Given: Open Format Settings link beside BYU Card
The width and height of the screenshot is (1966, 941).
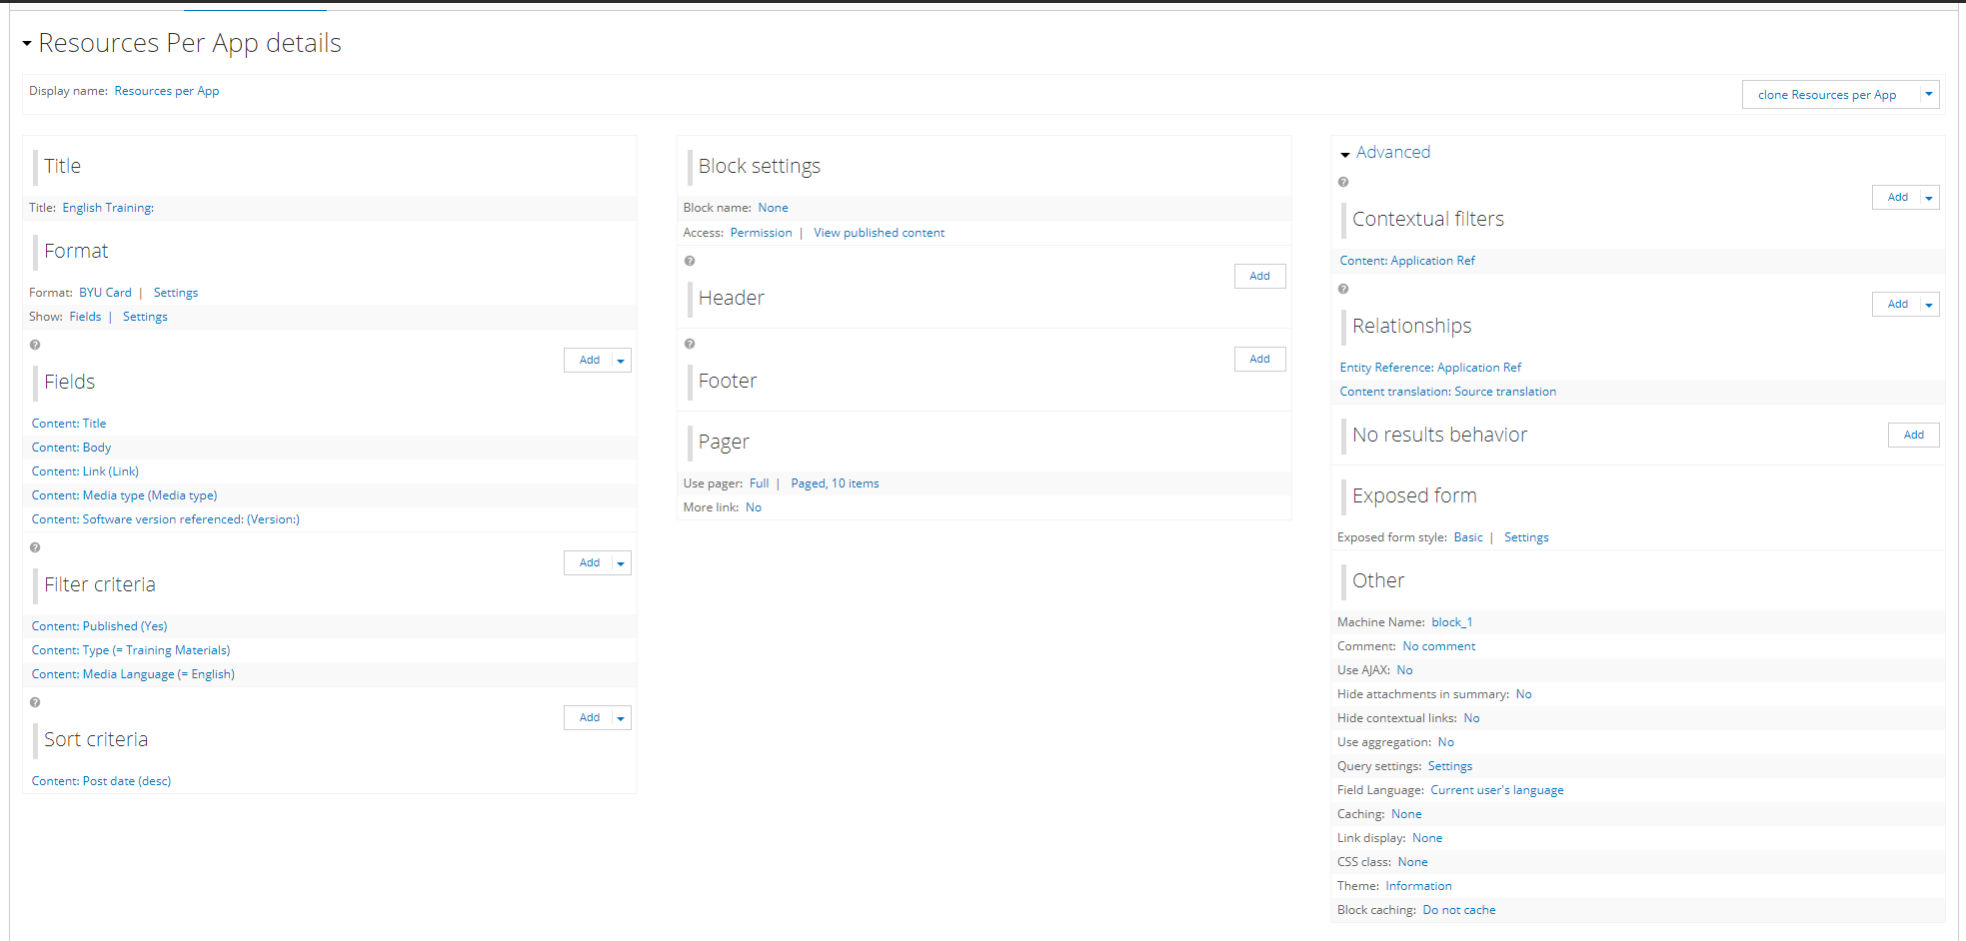Looking at the screenshot, I should [176, 293].
